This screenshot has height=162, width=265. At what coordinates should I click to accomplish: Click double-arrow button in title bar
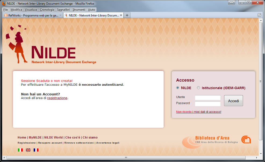231,2
